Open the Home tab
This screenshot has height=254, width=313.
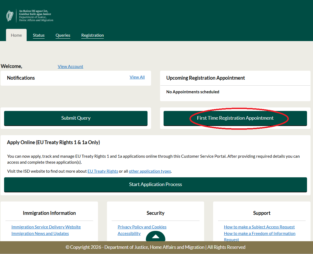(16, 35)
